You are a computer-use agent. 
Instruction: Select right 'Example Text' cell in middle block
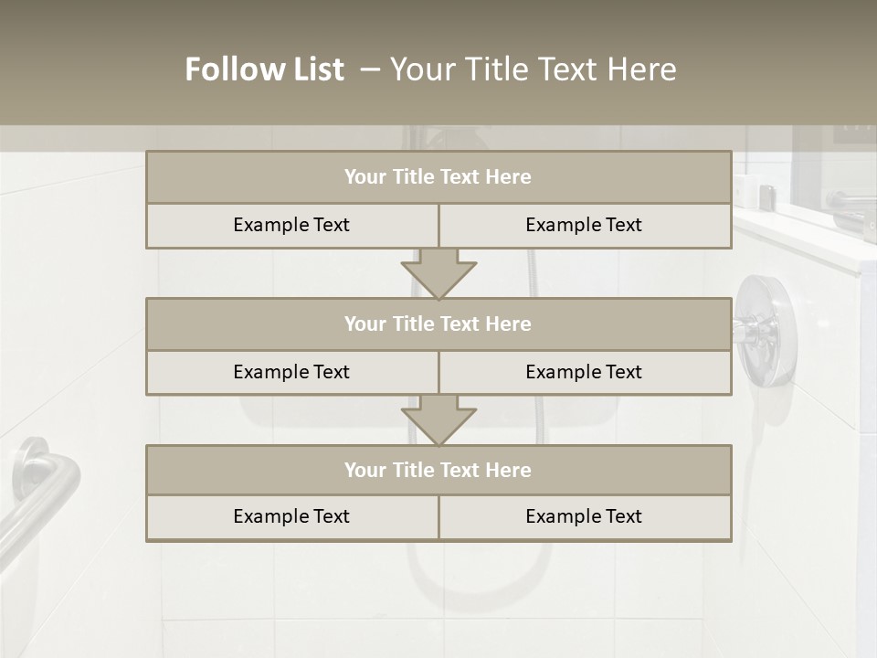[585, 372]
